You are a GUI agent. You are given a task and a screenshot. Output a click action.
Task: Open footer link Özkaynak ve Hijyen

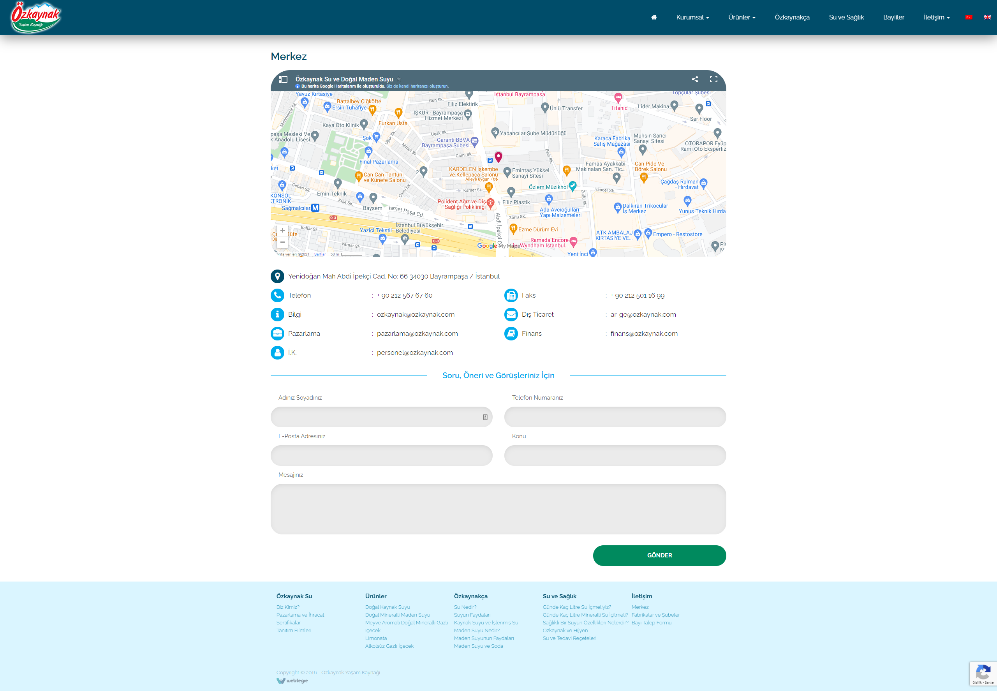click(565, 630)
